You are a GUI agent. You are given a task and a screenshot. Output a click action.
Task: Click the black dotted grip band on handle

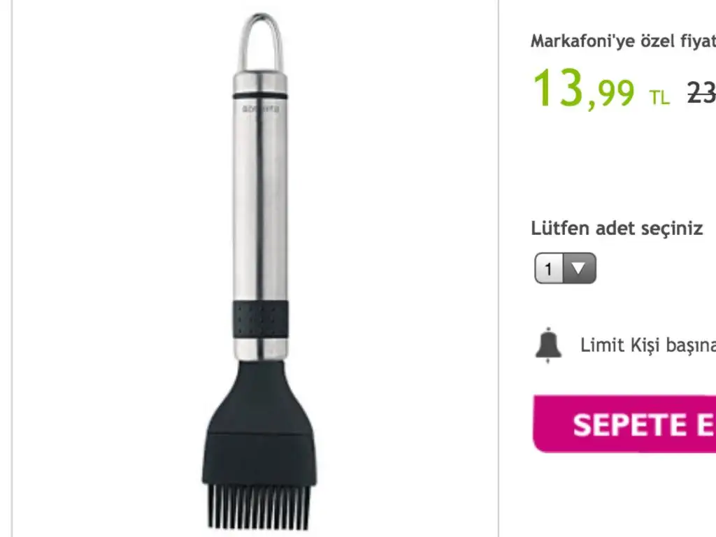pos(260,319)
